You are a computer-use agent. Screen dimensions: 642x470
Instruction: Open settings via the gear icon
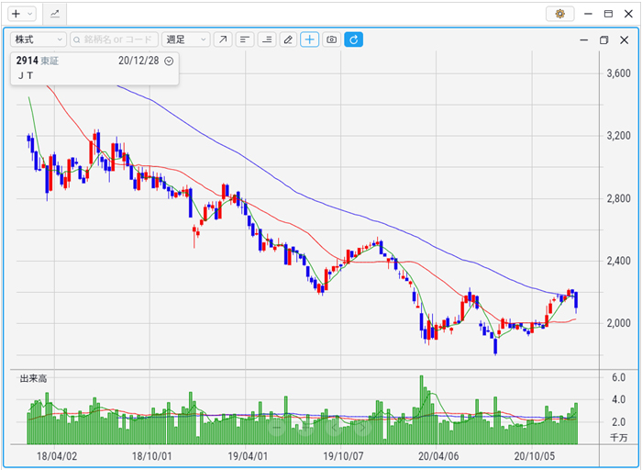pyautogui.click(x=559, y=14)
